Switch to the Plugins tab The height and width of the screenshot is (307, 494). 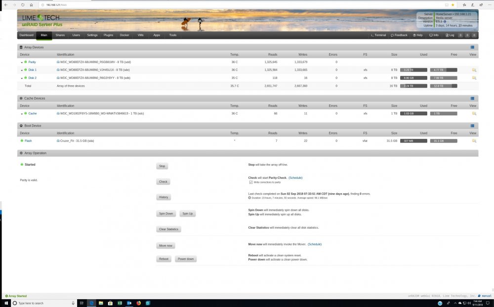108,35
